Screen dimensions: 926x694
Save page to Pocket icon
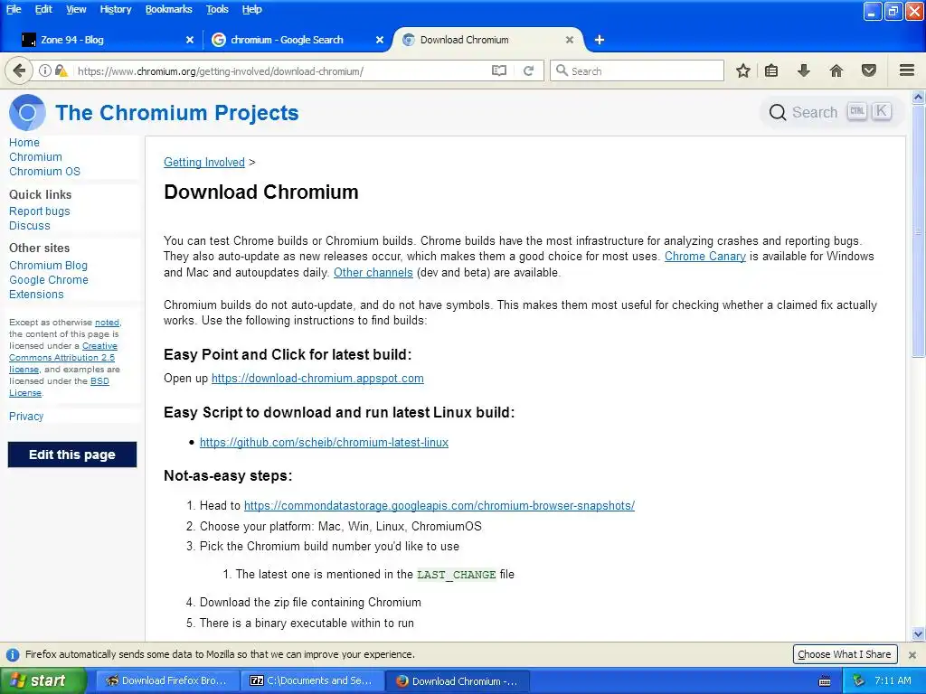coord(869,70)
